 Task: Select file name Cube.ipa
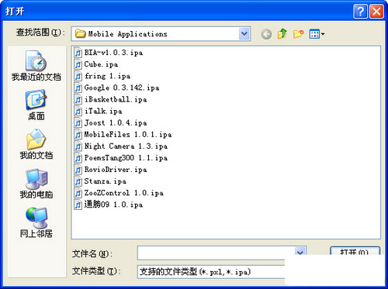click(101, 64)
